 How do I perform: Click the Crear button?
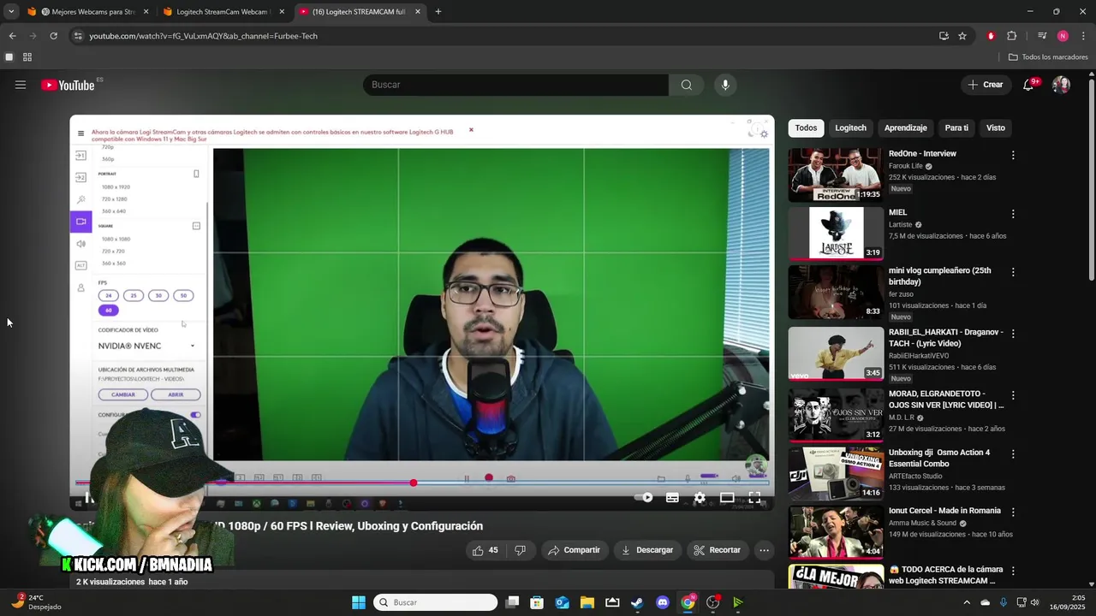[986, 85]
